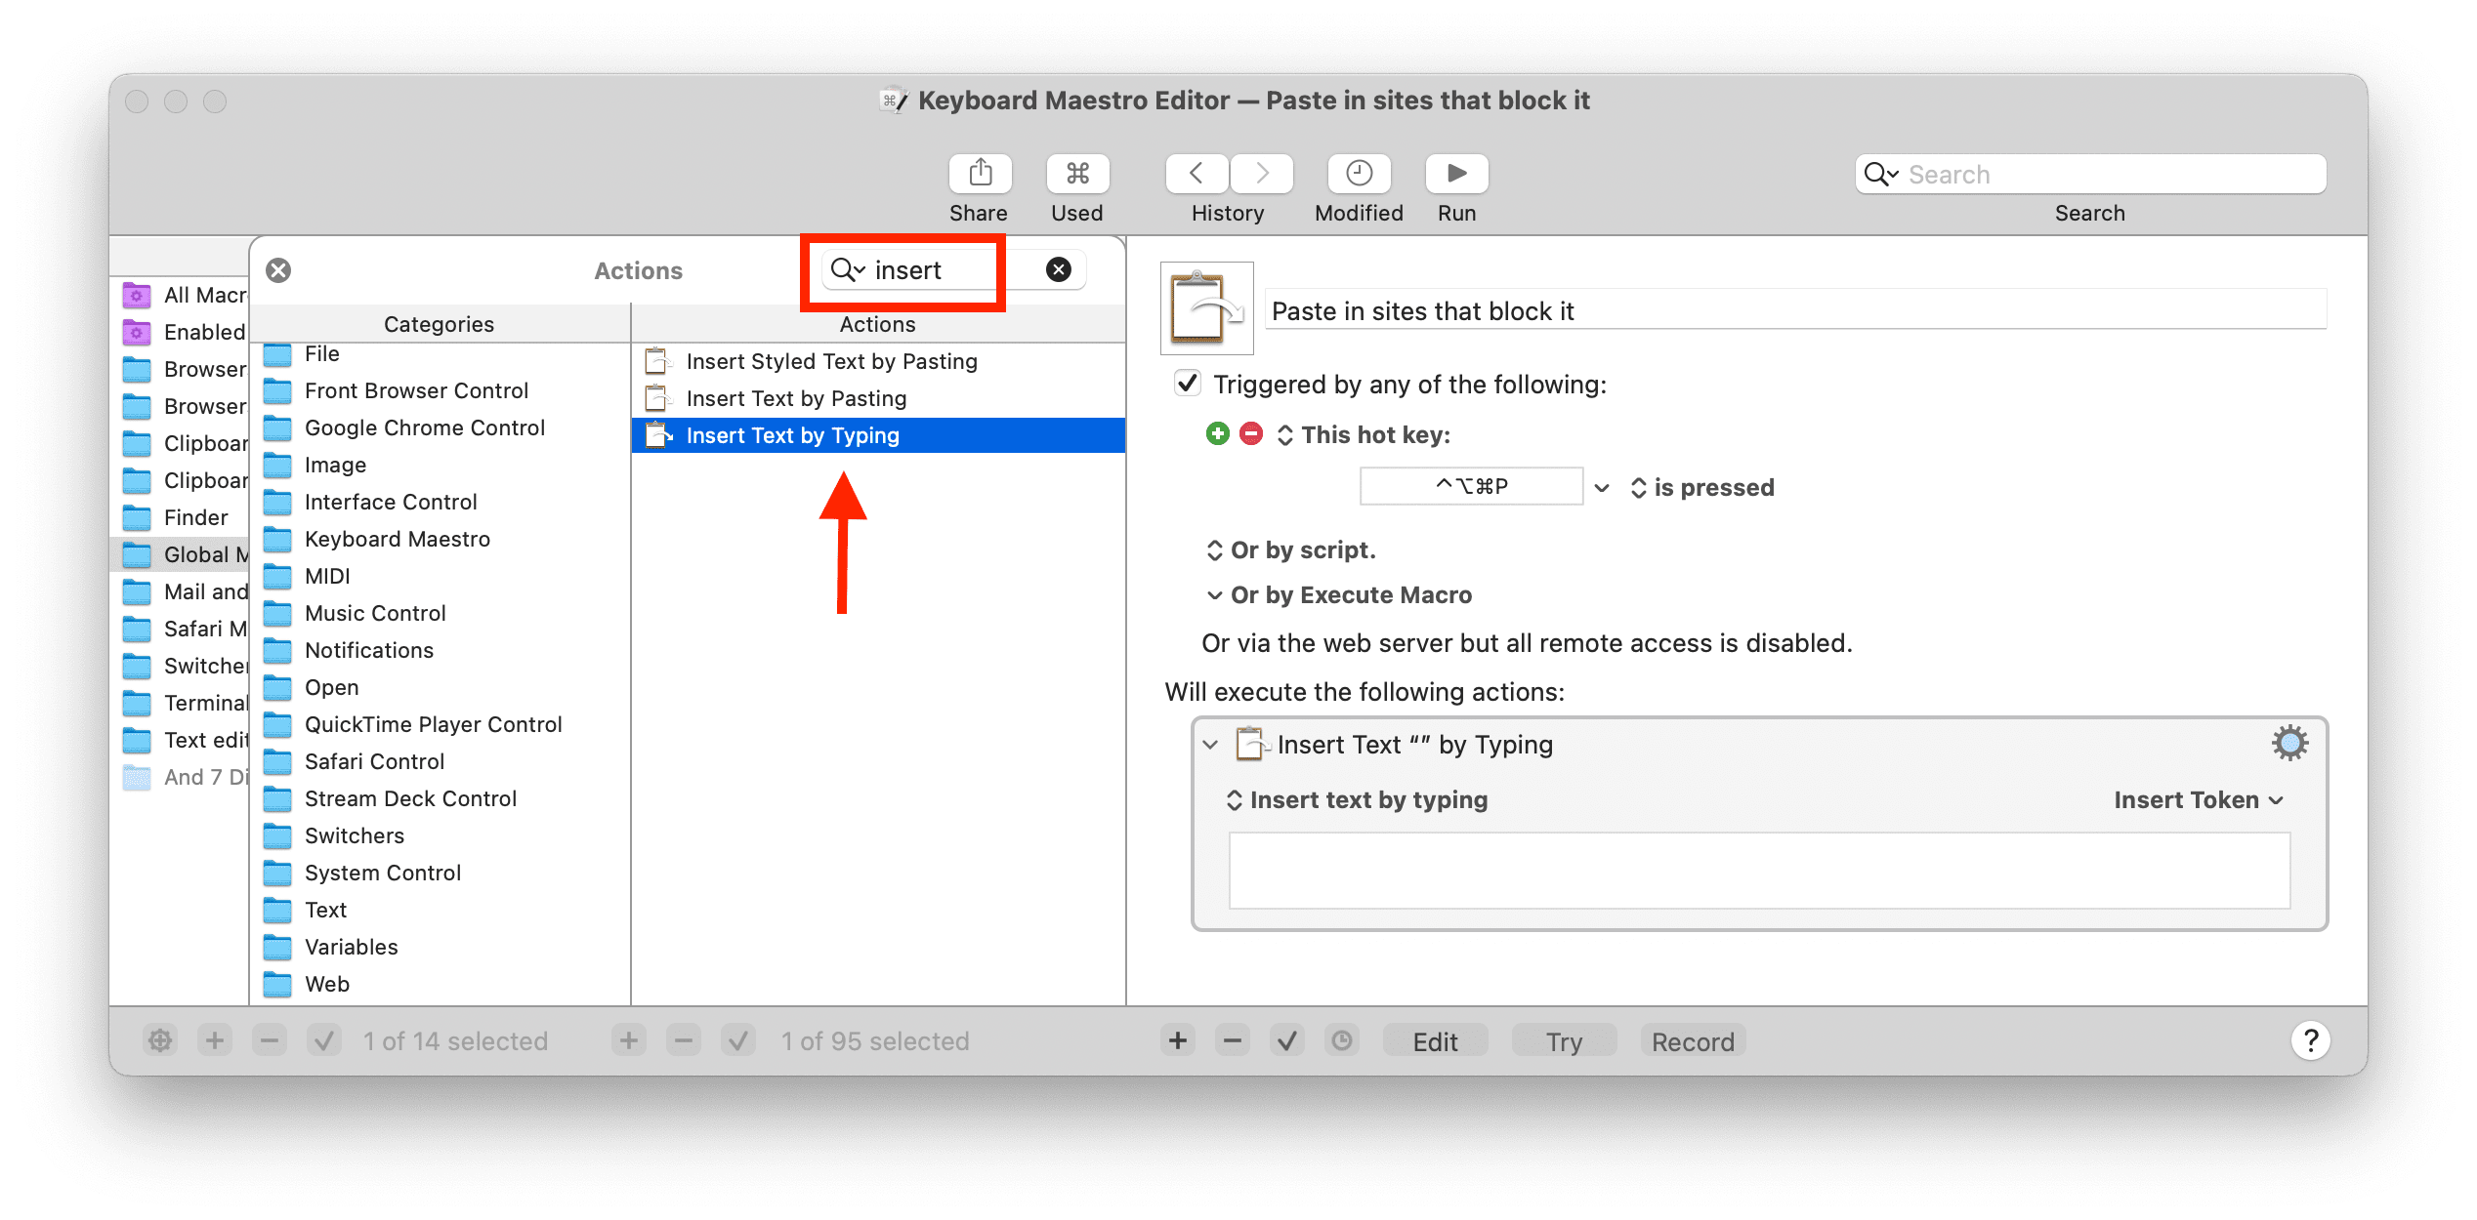Toggle macro group enable checkmark button

click(324, 1041)
